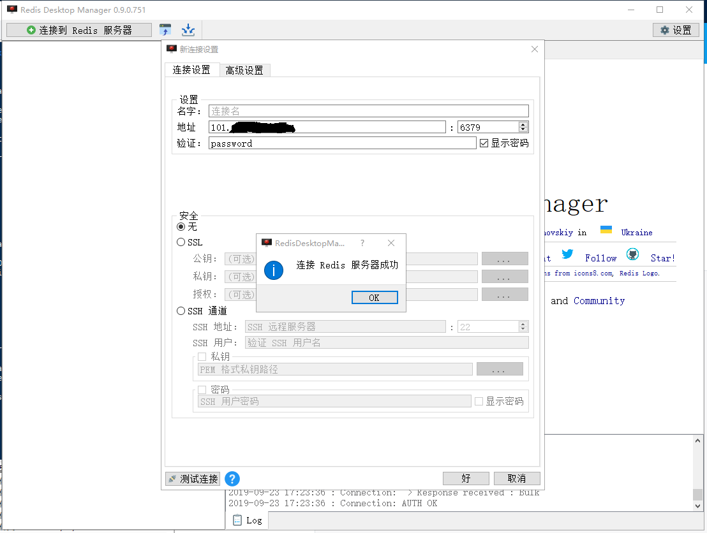707x533 pixels.
Task: Browse for the 私钥 SSL file
Action: (505, 276)
